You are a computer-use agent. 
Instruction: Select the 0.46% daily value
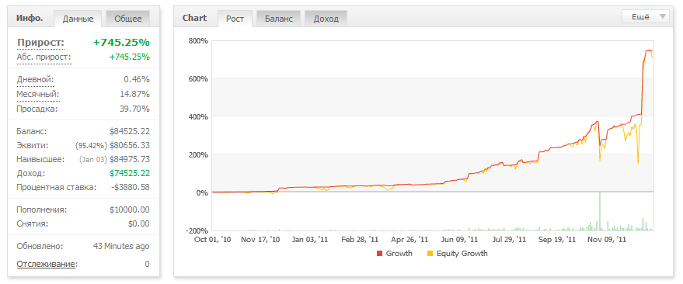[x=136, y=80]
